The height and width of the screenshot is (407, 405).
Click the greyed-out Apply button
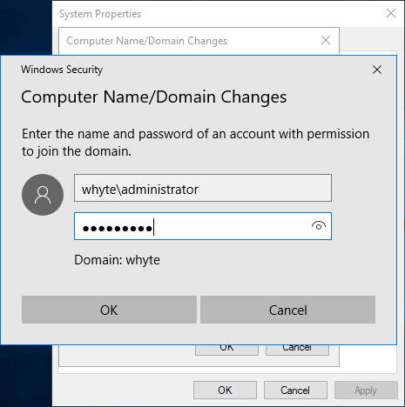[x=366, y=390]
